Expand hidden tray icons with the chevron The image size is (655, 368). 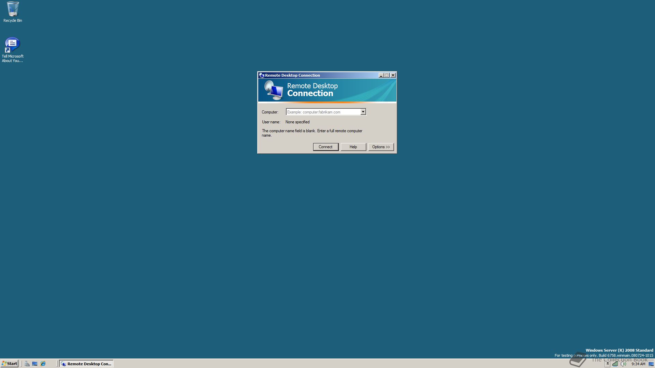608,364
